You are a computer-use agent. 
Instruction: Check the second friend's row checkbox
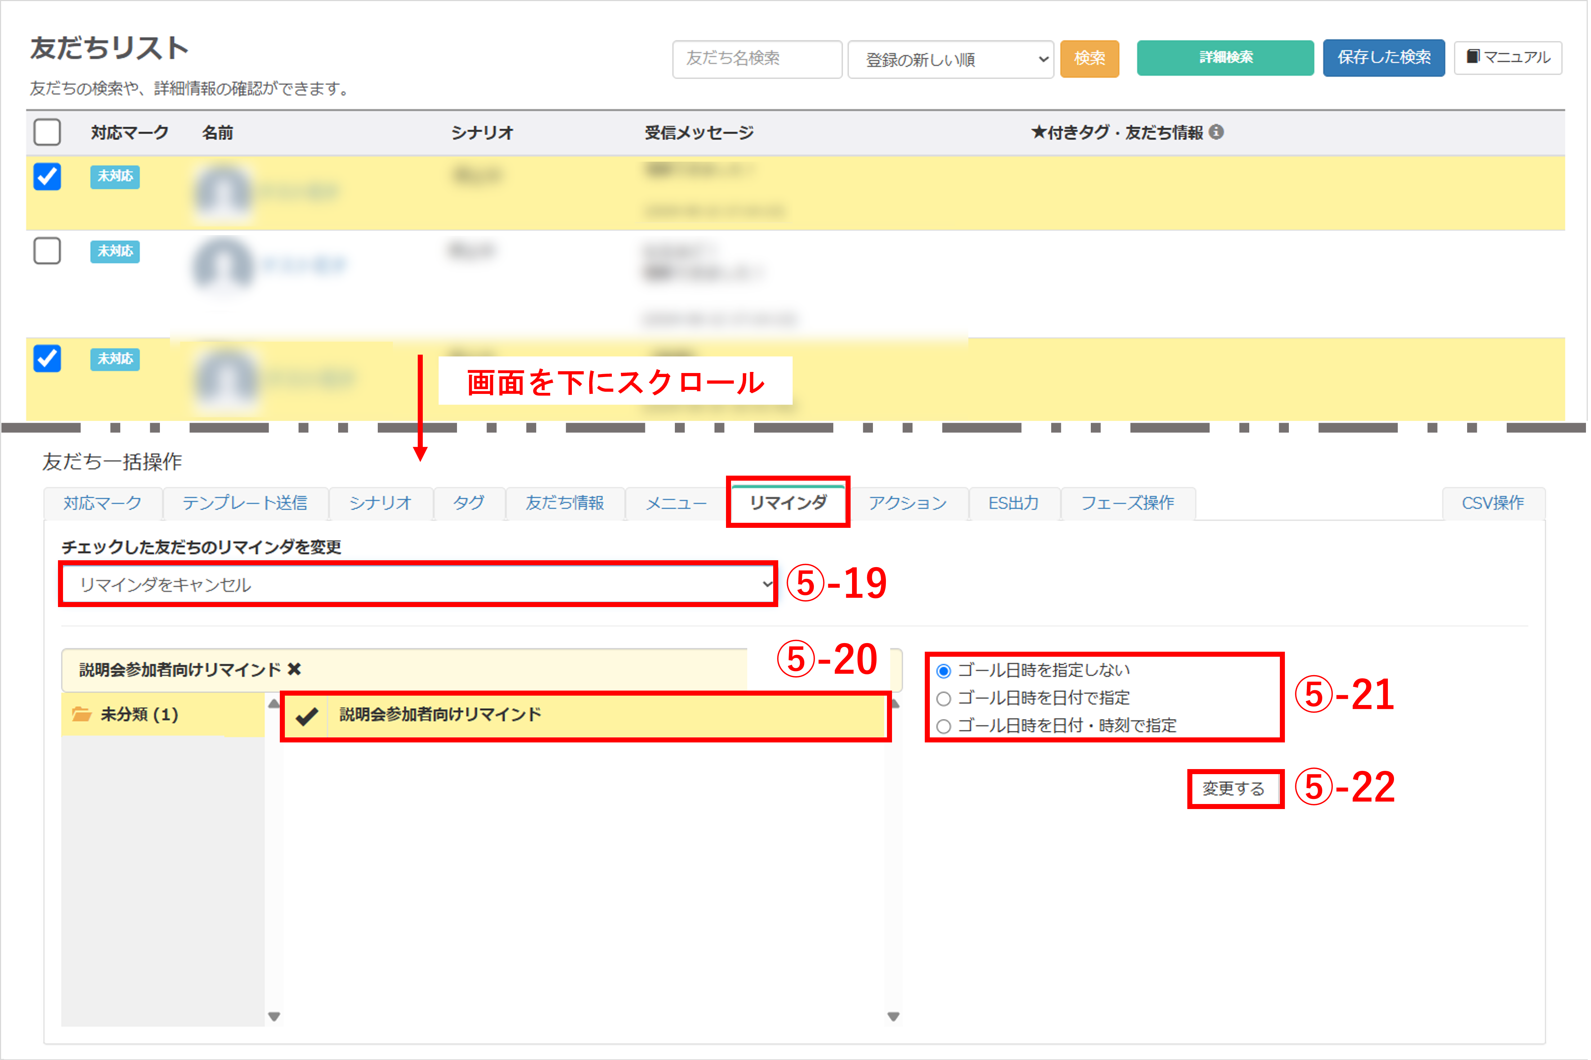coord(47,251)
